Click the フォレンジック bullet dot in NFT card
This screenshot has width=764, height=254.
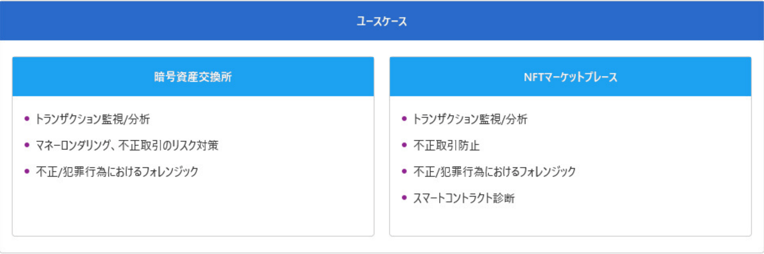click(x=404, y=171)
